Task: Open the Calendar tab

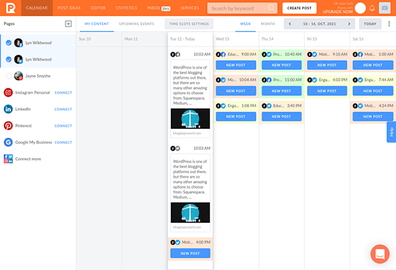Action: coord(37,8)
